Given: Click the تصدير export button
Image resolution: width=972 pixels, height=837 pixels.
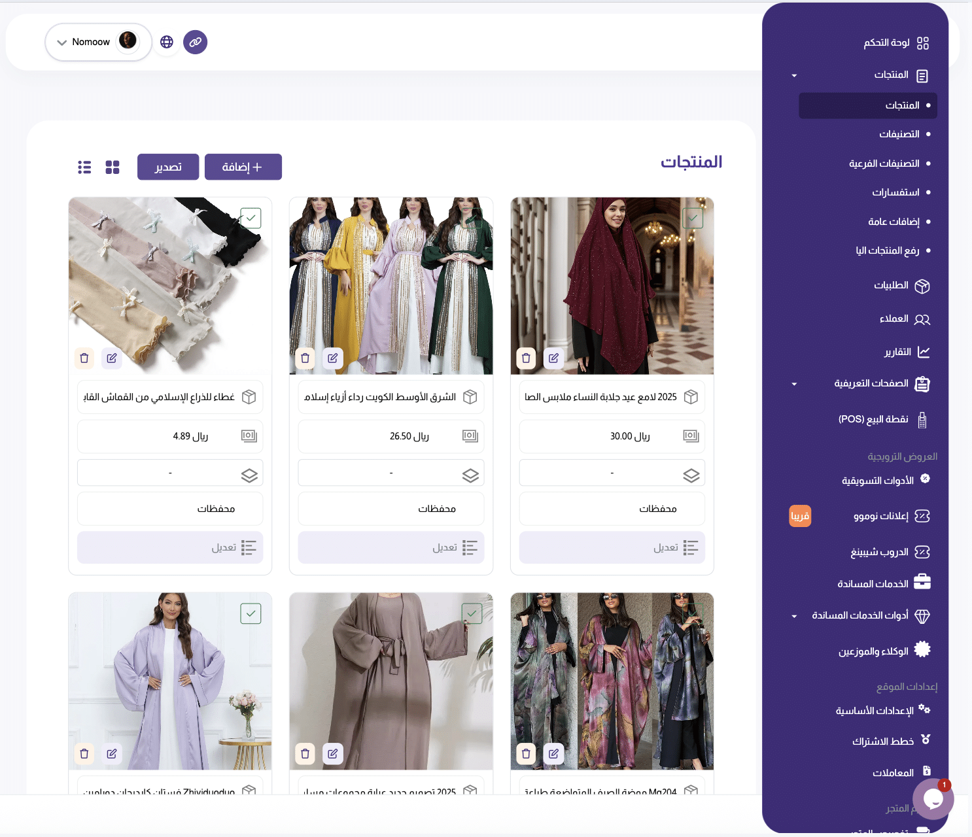Looking at the screenshot, I should (168, 167).
